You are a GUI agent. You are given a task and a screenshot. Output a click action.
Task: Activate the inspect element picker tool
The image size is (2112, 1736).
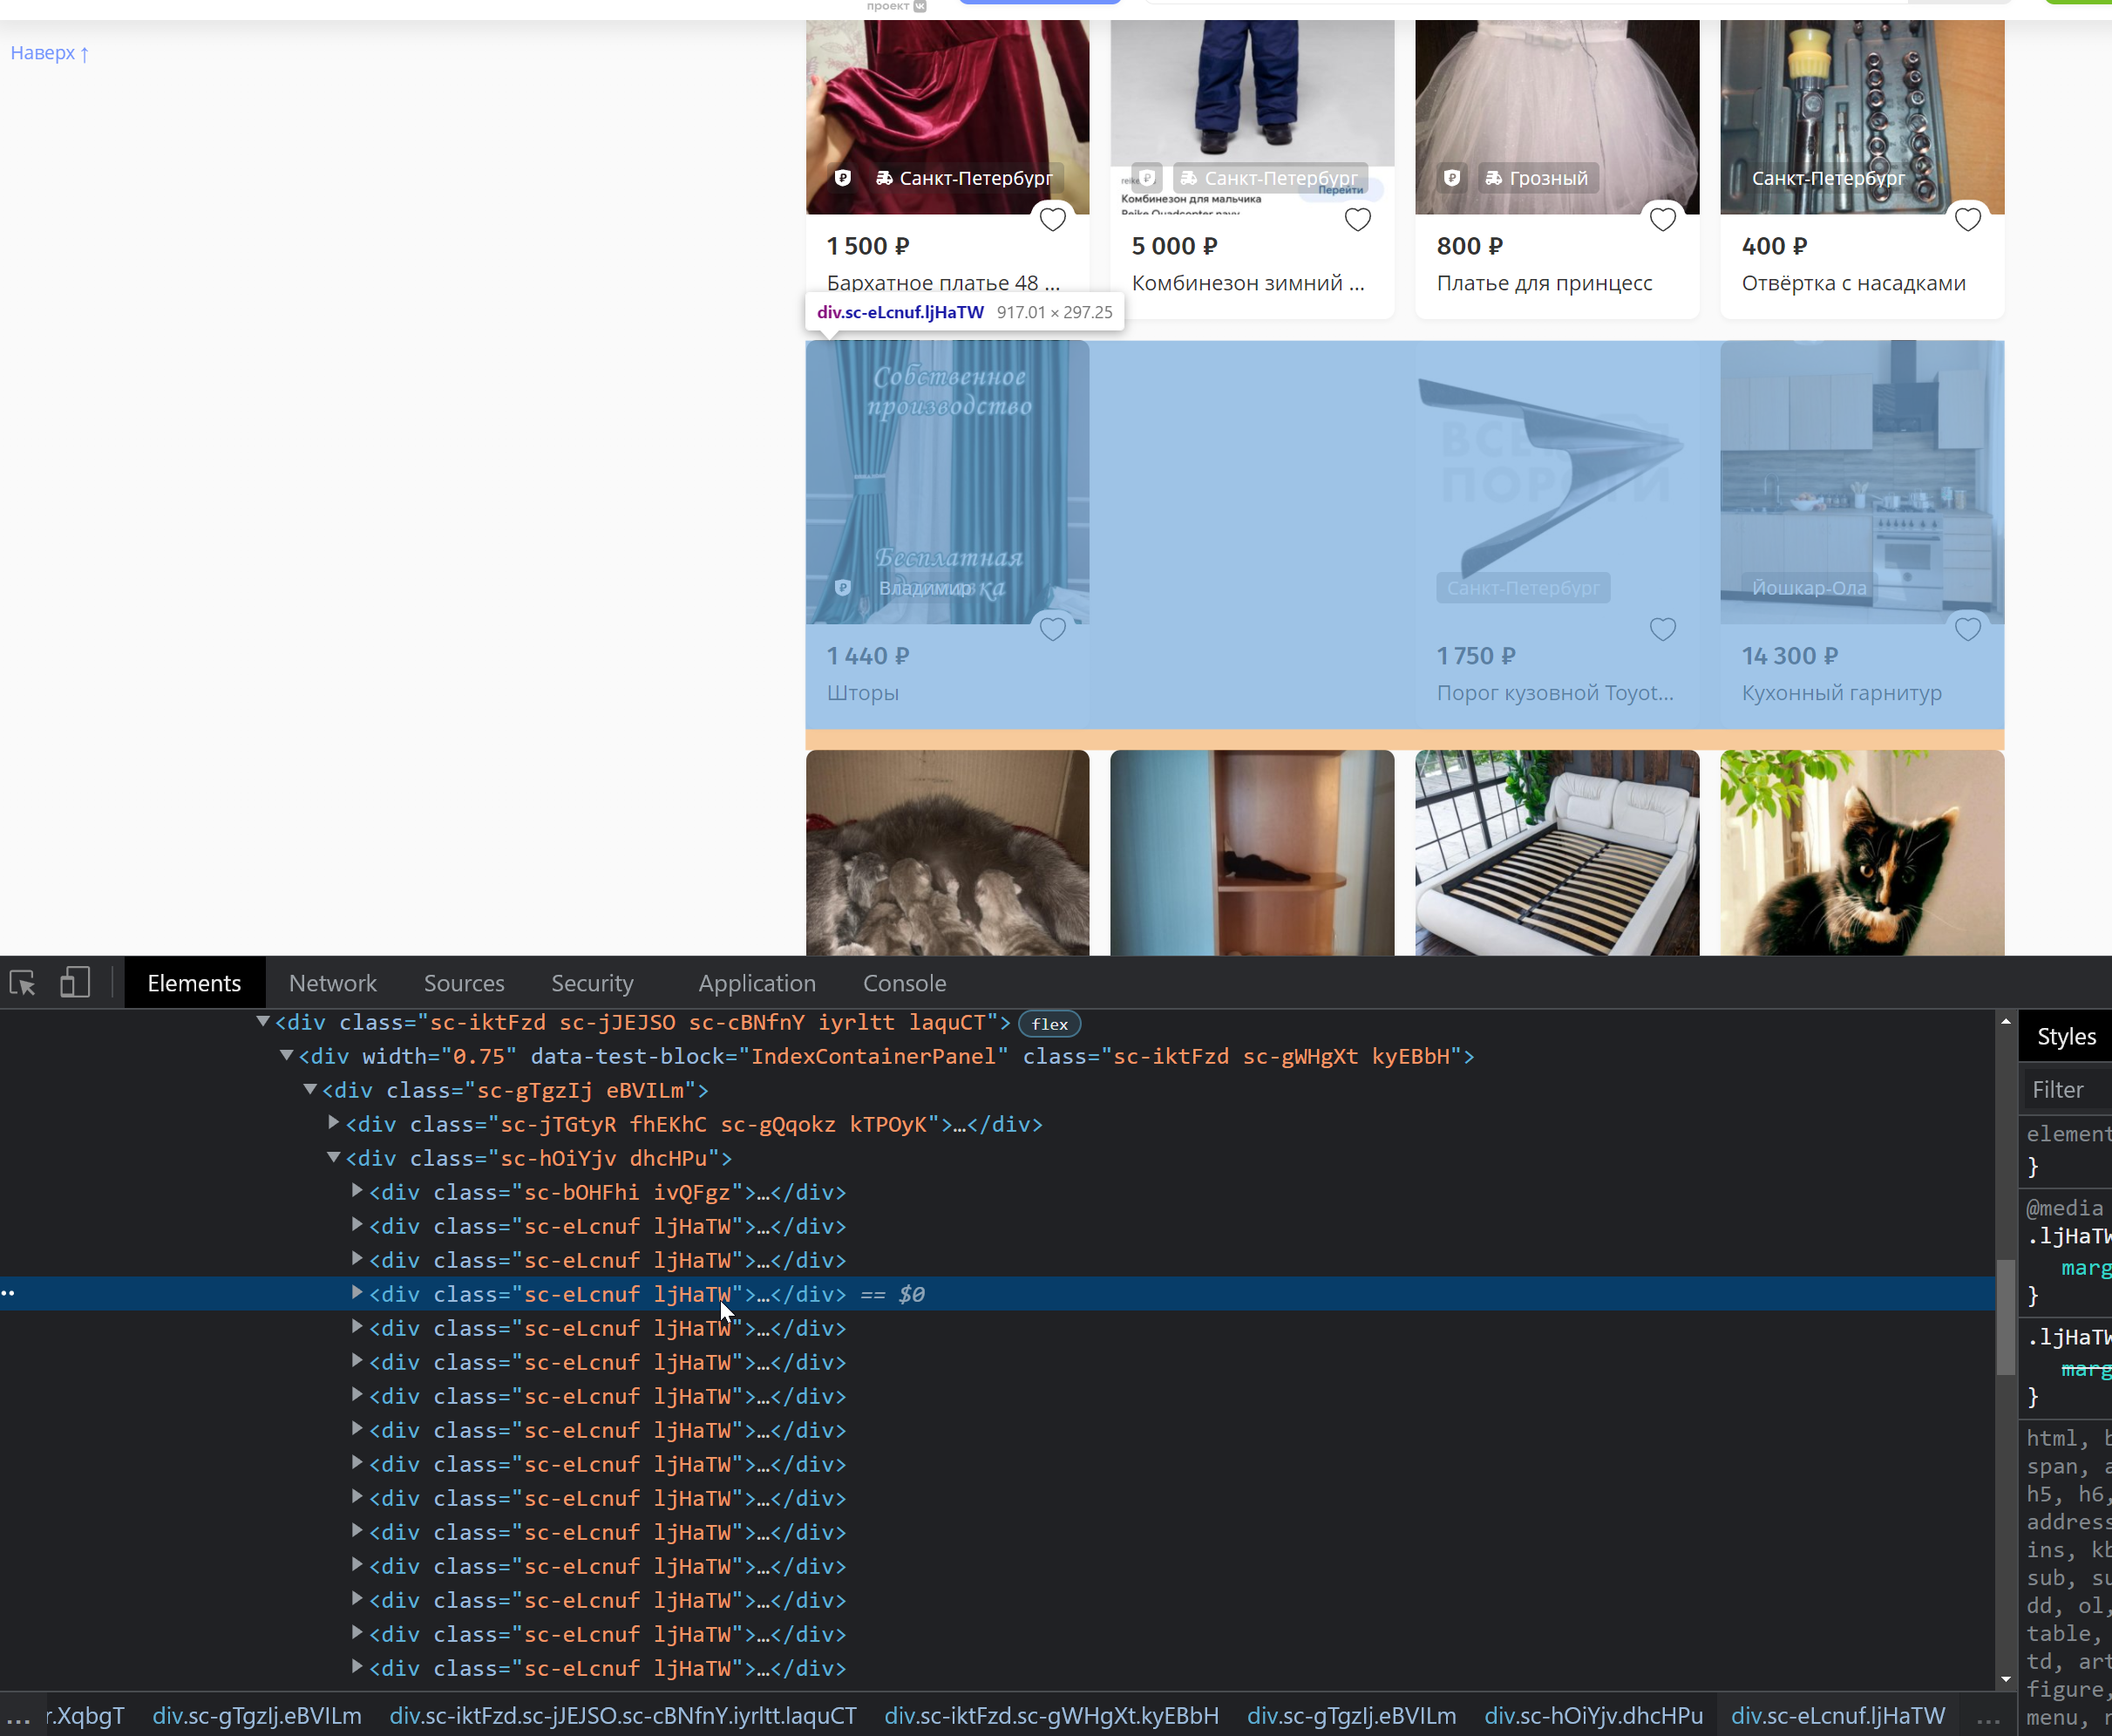coord(22,982)
